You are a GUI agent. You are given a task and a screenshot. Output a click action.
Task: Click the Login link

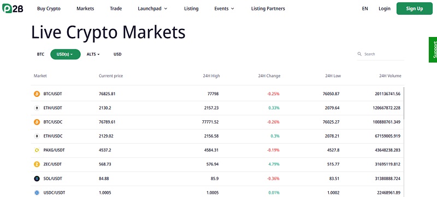385,9
